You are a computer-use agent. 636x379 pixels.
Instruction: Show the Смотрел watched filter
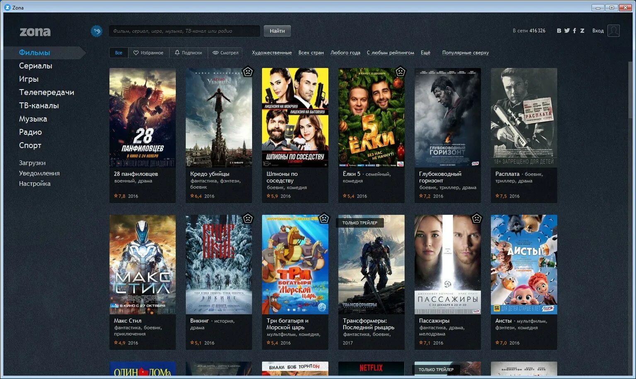[225, 53]
